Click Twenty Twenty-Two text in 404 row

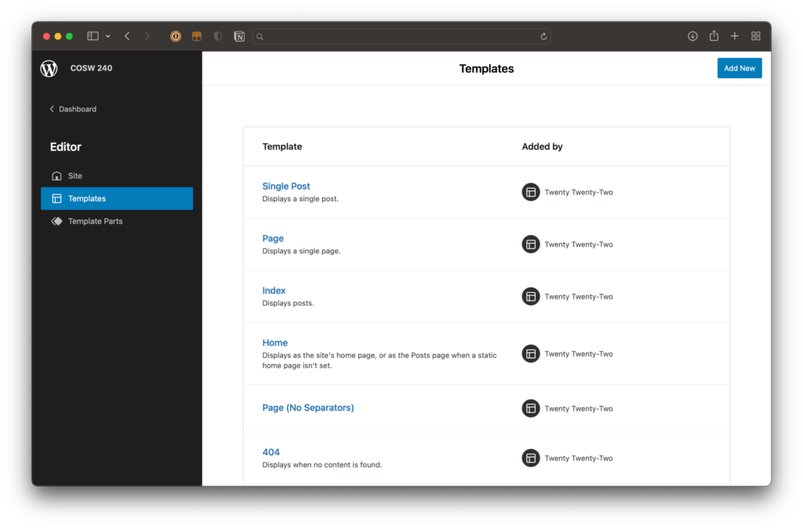click(579, 458)
